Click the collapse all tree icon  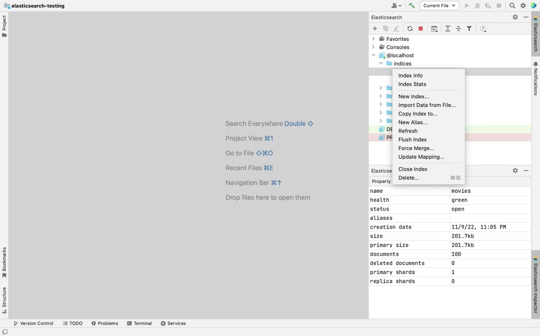(x=459, y=28)
